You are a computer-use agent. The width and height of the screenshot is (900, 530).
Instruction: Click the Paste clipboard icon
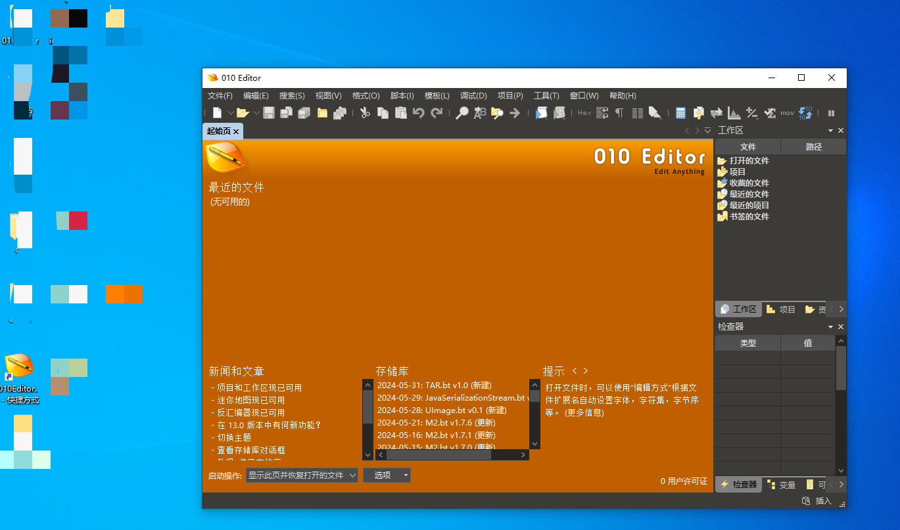tap(401, 113)
